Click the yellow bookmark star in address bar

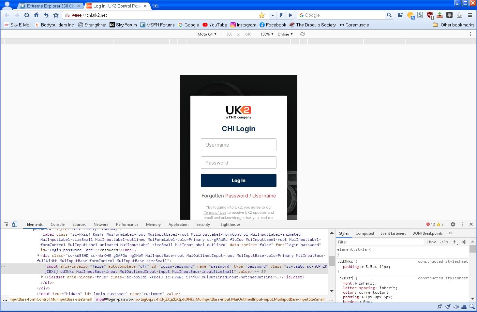tap(261, 15)
